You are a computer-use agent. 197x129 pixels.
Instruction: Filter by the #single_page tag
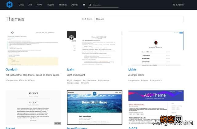[73, 83]
